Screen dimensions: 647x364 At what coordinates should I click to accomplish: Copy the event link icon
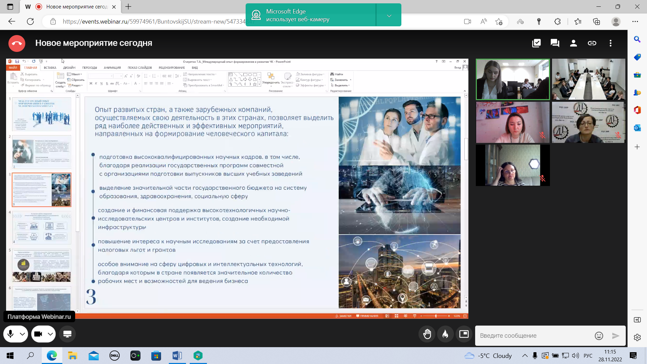coord(592,43)
